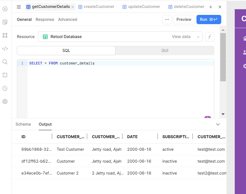Switch to deleteCustomer query tab
246x194 pixels.
[x=186, y=7]
